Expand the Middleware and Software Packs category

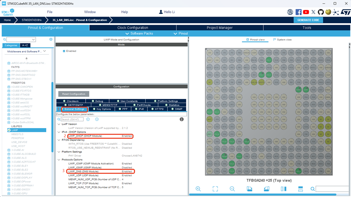[x=26, y=51]
